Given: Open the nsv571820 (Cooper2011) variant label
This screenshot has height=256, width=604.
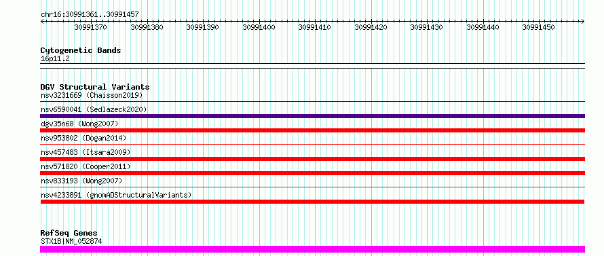Looking at the screenshot, I should pos(86,166).
